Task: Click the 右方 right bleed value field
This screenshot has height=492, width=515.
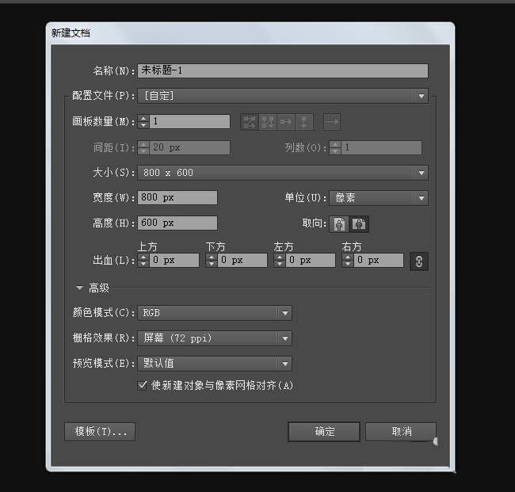Action: coord(379,261)
